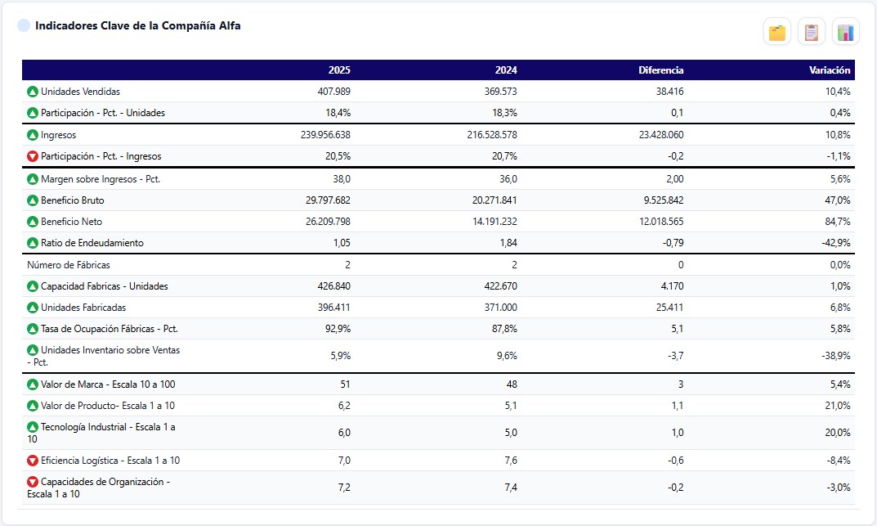Select the Beneficio Bruto 2025 value

tap(328, 200)
